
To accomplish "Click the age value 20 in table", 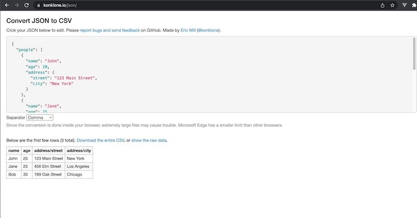I will pyautogui.click(x=27, y=159).
